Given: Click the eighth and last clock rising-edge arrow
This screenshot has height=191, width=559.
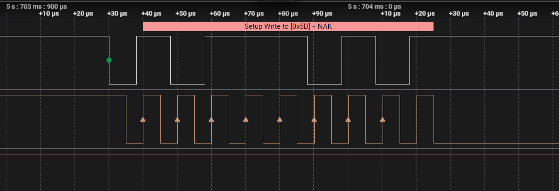Looking at the screenshot, I should click(383, 119).
